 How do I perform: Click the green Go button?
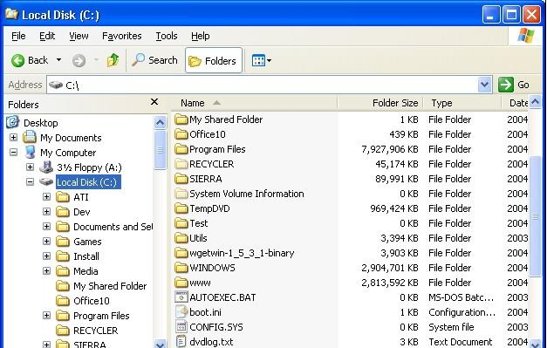pyautogui.click(x=514, y=85)
